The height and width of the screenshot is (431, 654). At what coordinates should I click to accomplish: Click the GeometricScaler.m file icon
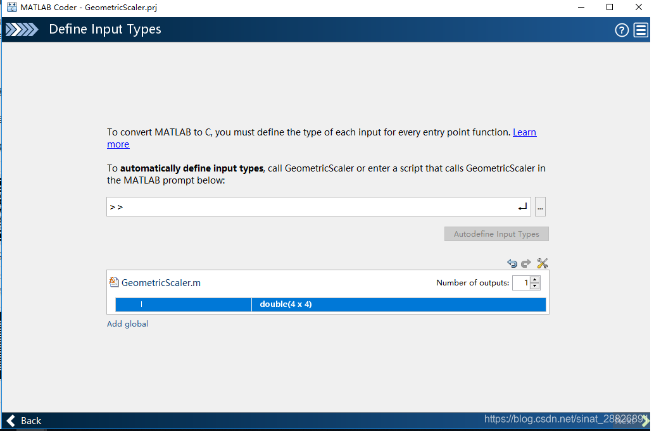[113, 282]
